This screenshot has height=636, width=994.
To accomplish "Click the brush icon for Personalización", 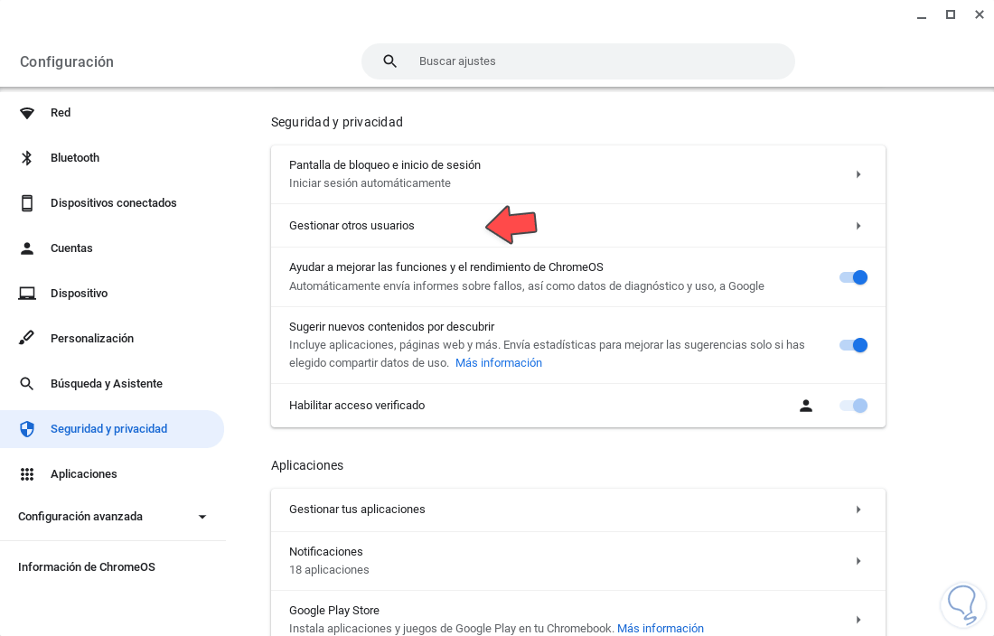I will coord(27,339).
